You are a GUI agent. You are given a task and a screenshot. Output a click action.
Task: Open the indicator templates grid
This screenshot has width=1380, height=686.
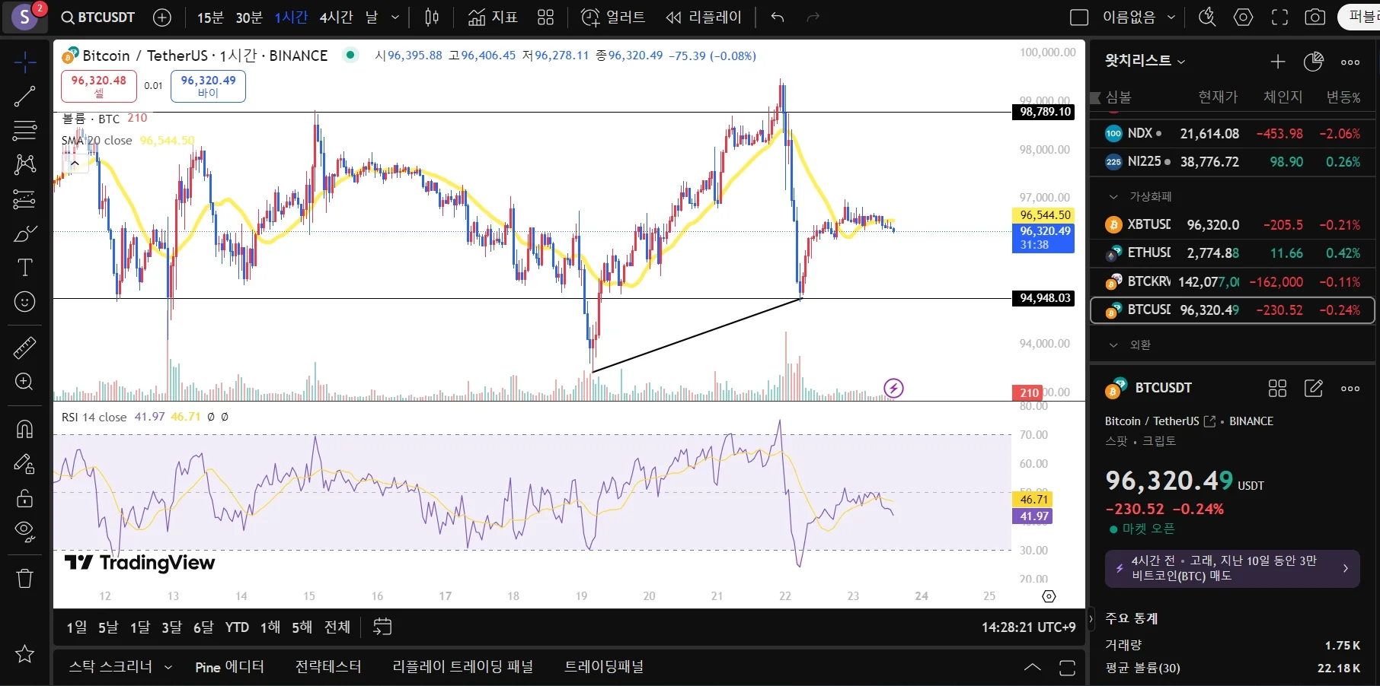(545, 17)
